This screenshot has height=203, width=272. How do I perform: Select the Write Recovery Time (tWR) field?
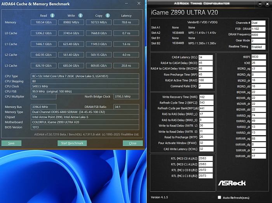pyautogui.click(x=206, y=97)
